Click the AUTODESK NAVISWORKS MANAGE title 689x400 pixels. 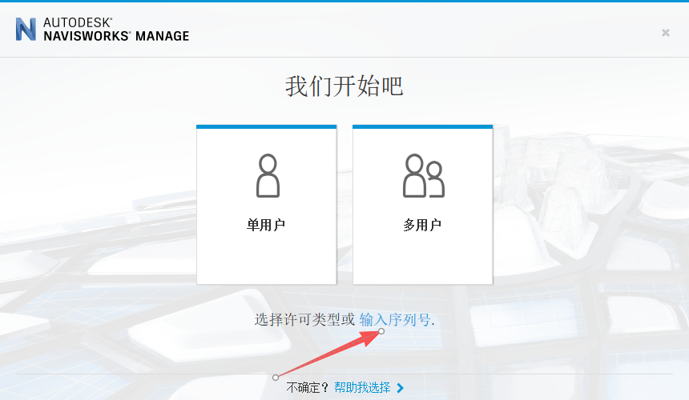tap(116, 30)
